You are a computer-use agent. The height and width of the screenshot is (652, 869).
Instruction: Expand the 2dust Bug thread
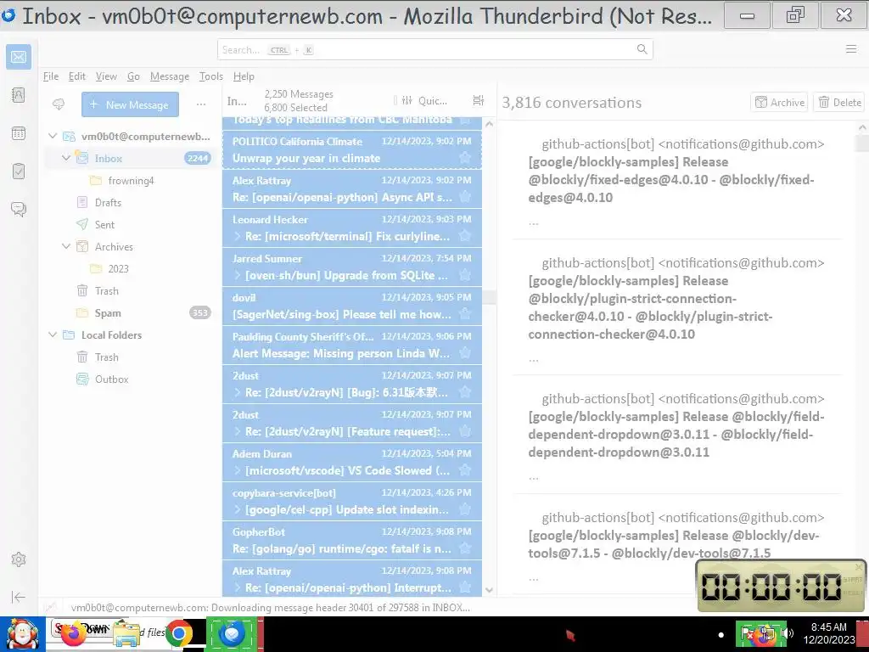(x=238, y=392)
